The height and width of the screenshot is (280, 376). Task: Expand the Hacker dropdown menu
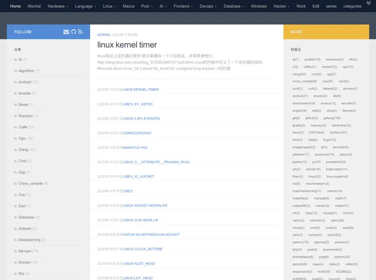[281, 6]
